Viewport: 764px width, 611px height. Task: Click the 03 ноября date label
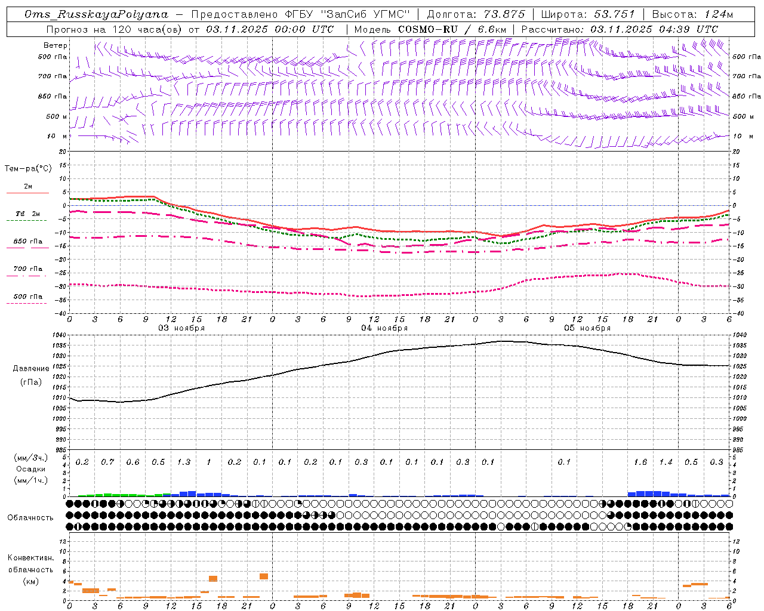click(181, 328)
